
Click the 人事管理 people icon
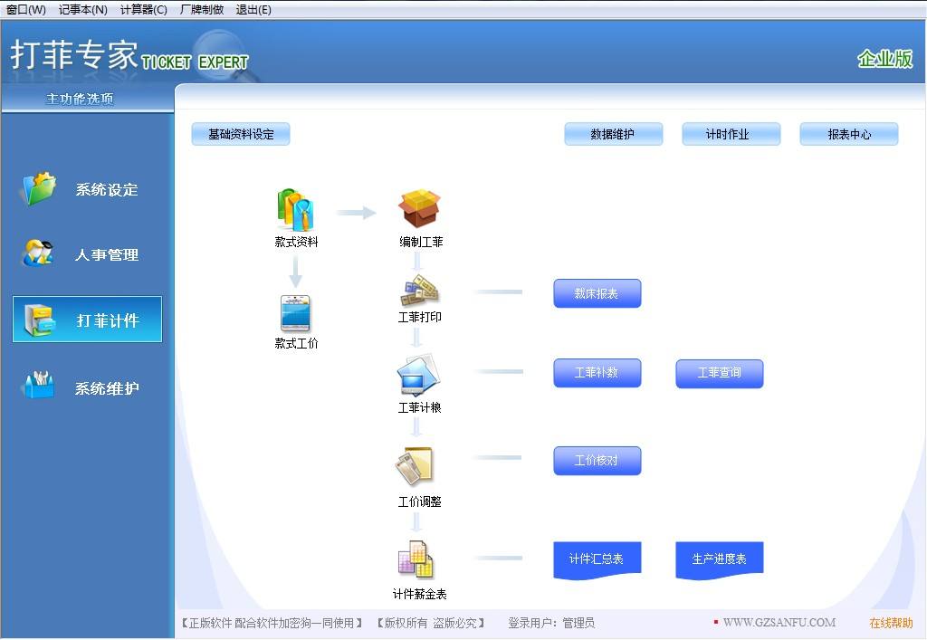coord(38,253)
